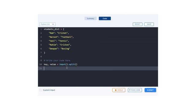Image resolution: width=196 pixels, height=110 pixels.
Task: Click "Football" value in line 3
Action: pyautogui.click(x=66, y=37)
